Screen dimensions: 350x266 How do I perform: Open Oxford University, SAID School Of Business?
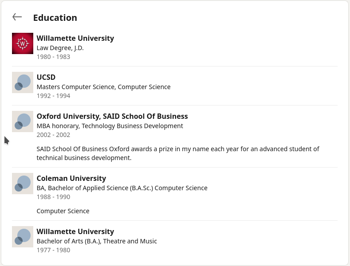tap(112, 117)
